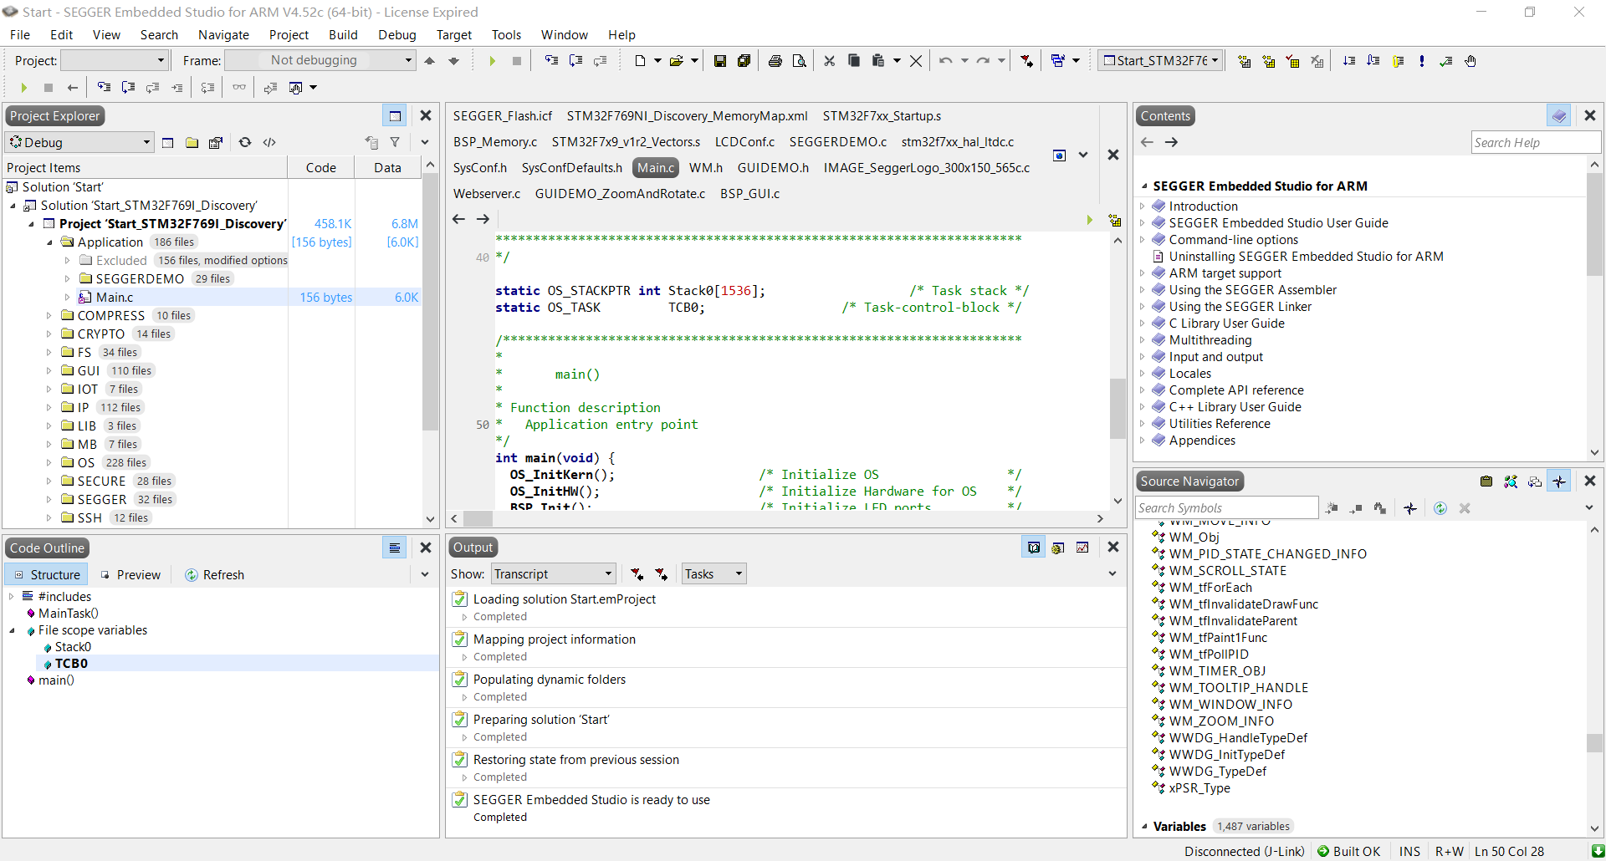Click the Save file disk icon
Image resolution: width=1606 pixels, height=861 pixels.
pyautogui.click(x=720, y=61)
